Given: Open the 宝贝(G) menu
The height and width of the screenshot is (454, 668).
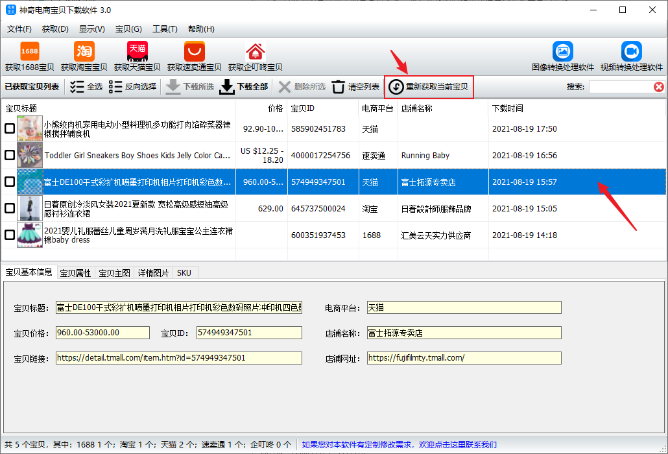Looking at the screenshot, I should 128,29.
